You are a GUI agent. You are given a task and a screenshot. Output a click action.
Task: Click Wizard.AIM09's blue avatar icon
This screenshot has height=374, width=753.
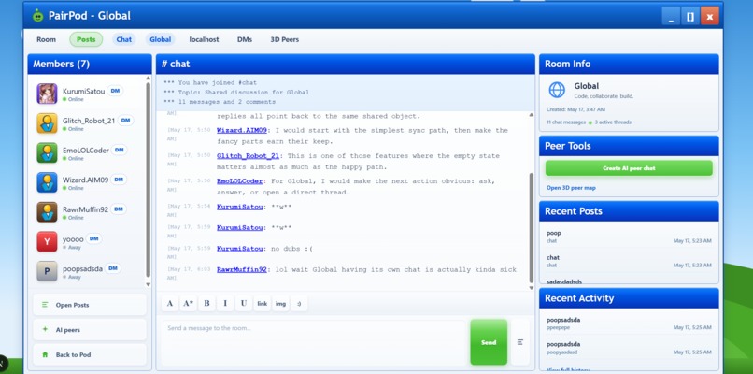pyautogui.click(x=47, y=182)
